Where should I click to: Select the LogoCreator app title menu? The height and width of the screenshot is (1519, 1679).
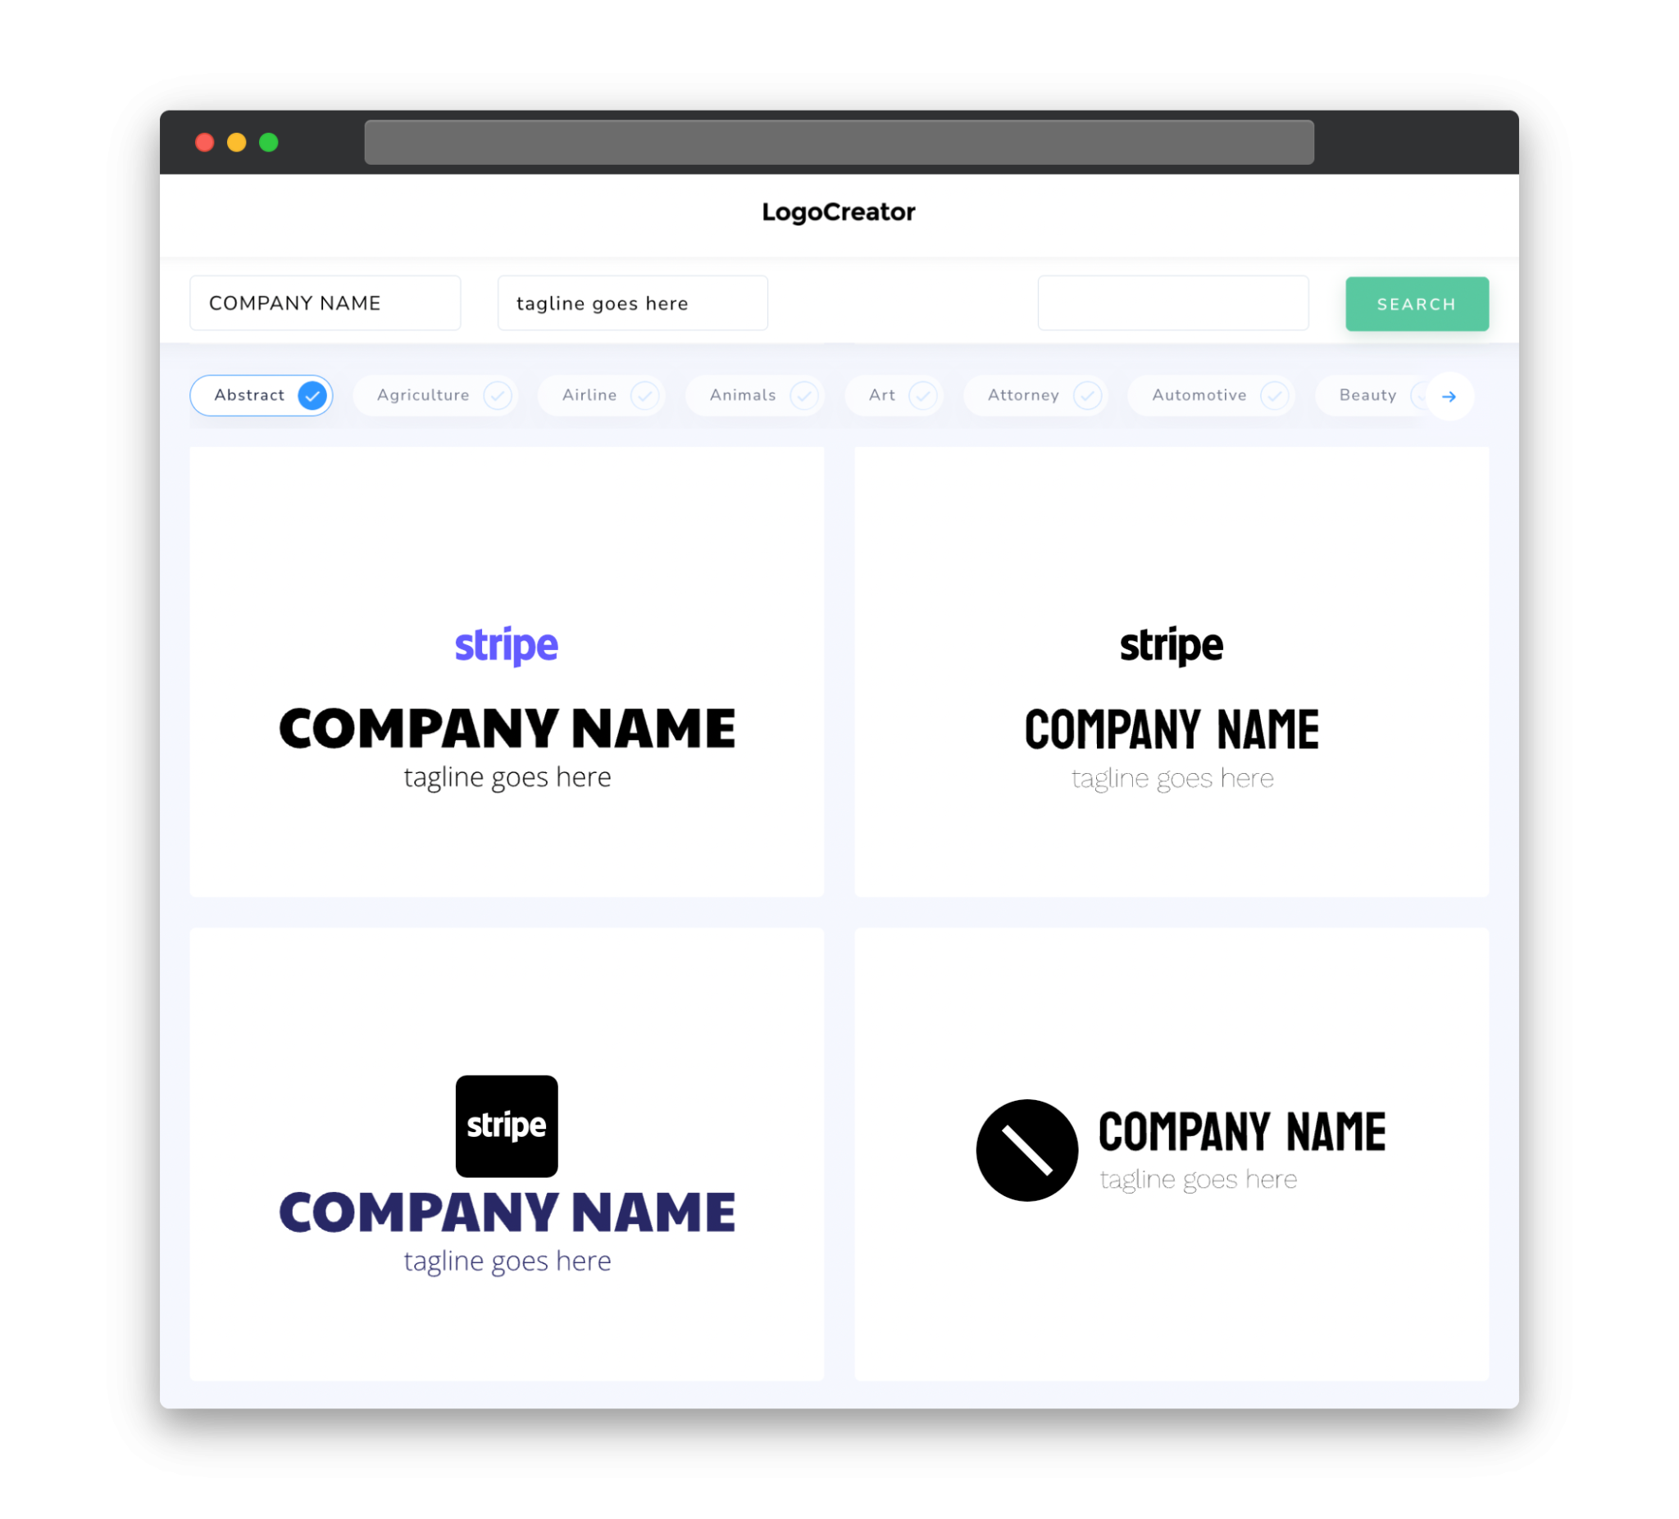pos(838,212)
